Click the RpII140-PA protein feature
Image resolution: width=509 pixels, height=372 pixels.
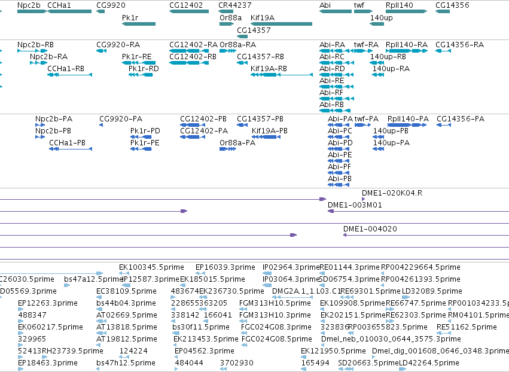407,124
